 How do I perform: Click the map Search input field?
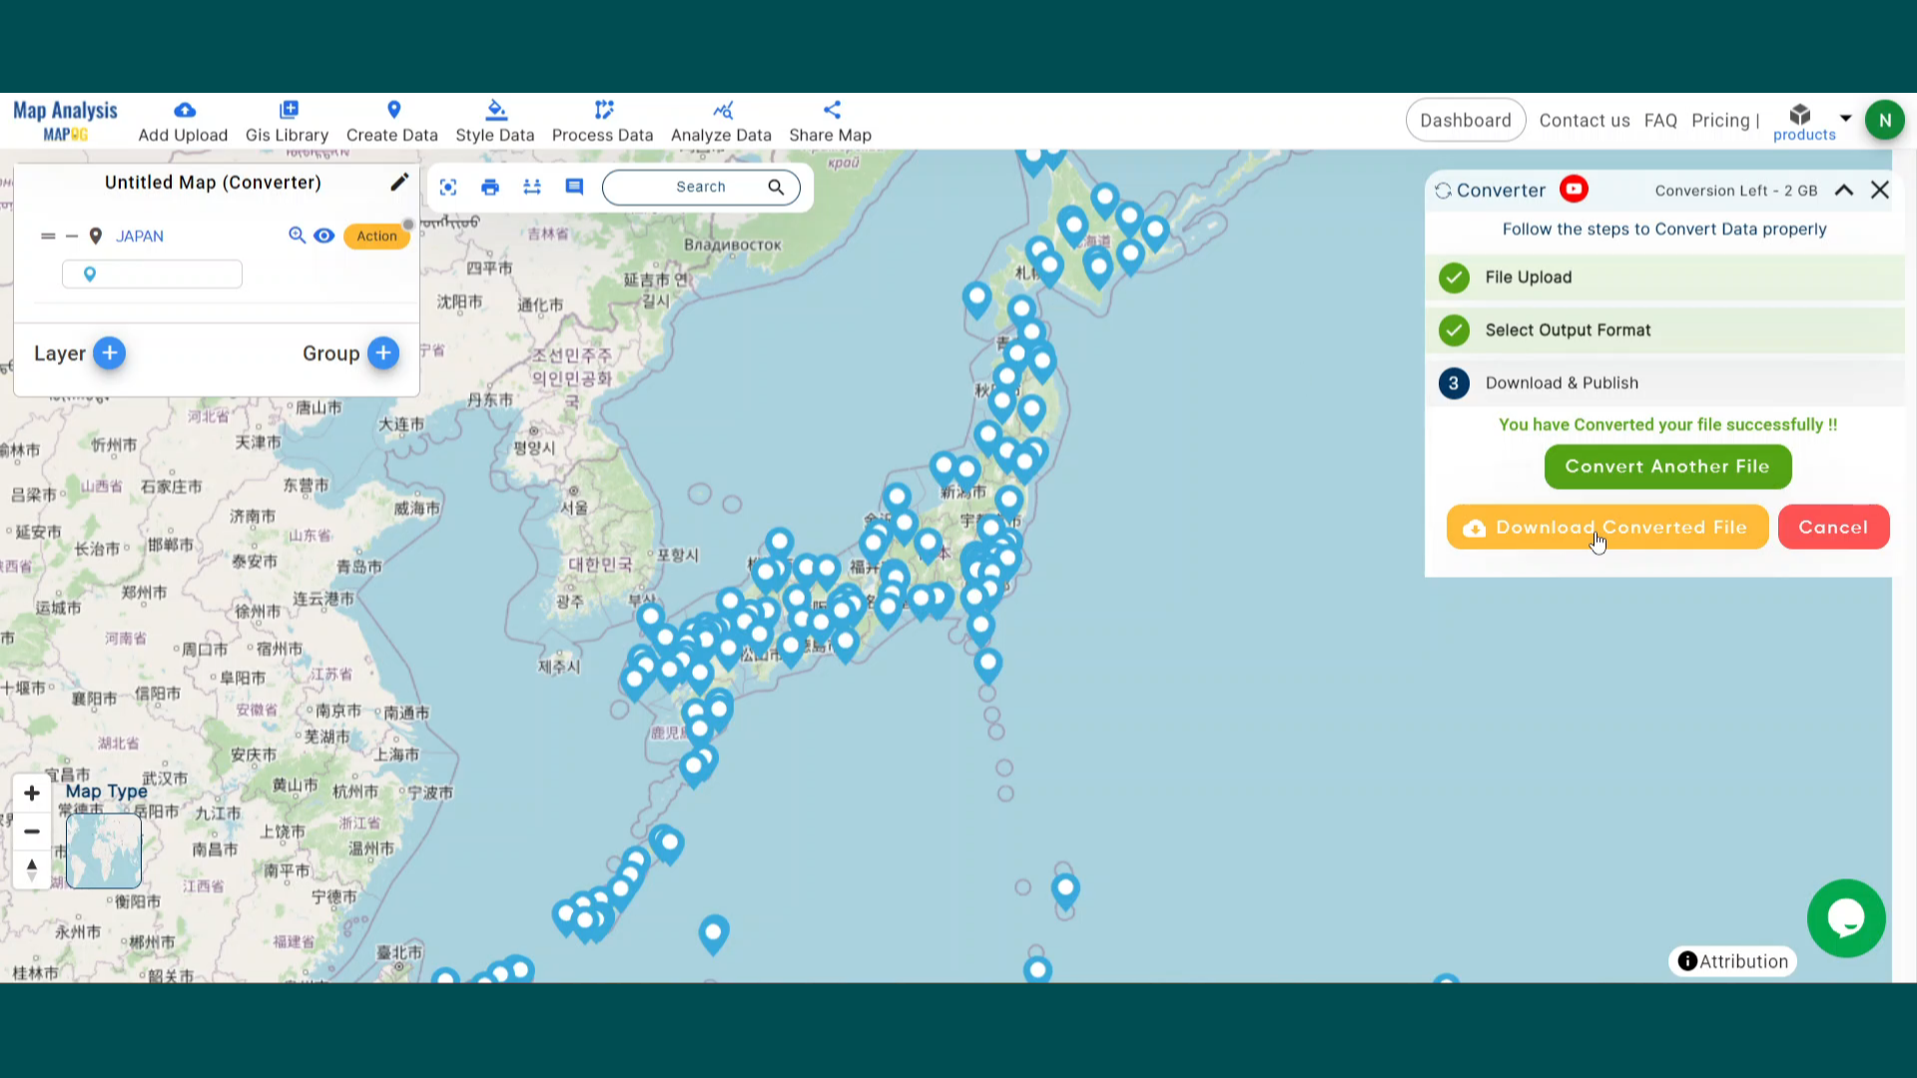[x=701, y=187]
